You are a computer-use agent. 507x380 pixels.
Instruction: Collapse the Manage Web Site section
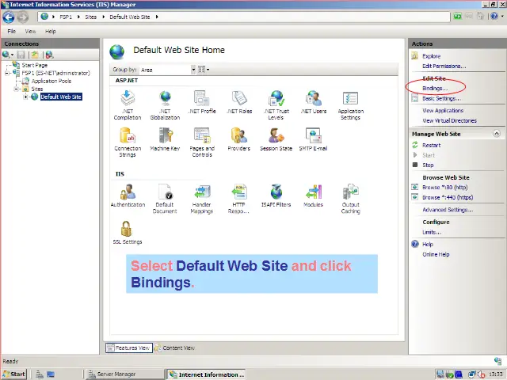(497, 134)
